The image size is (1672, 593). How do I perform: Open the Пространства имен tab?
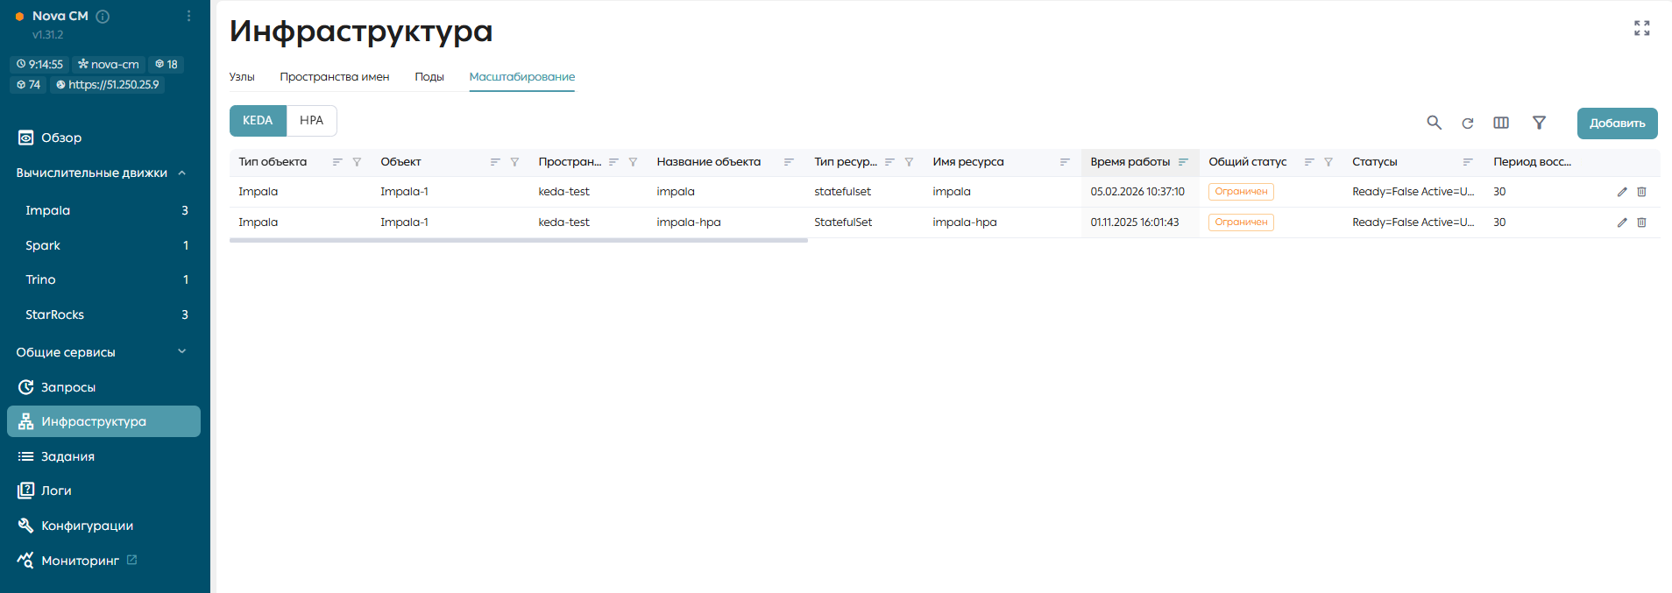(335, 77)
